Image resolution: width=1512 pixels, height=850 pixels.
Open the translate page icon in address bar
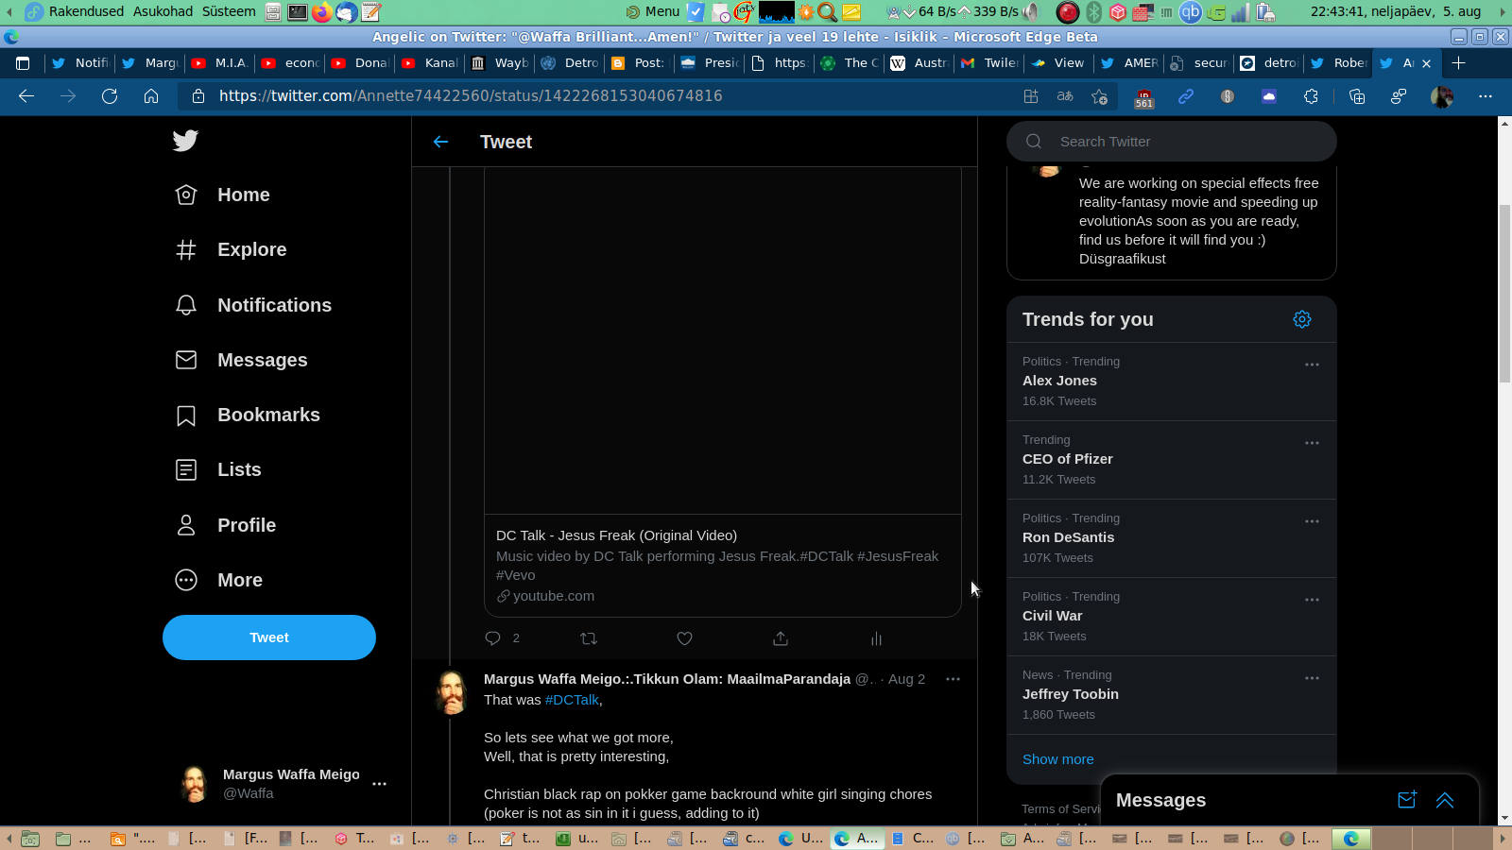coord(1065,96)
